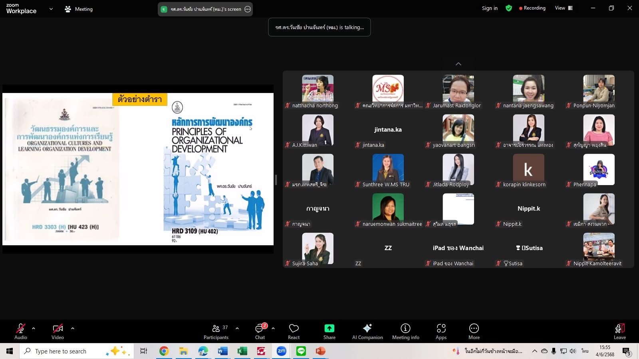The height and width of the screenshot is (359, 639).
Task: Open Chat with unread messages
Action: coord(260,331)
